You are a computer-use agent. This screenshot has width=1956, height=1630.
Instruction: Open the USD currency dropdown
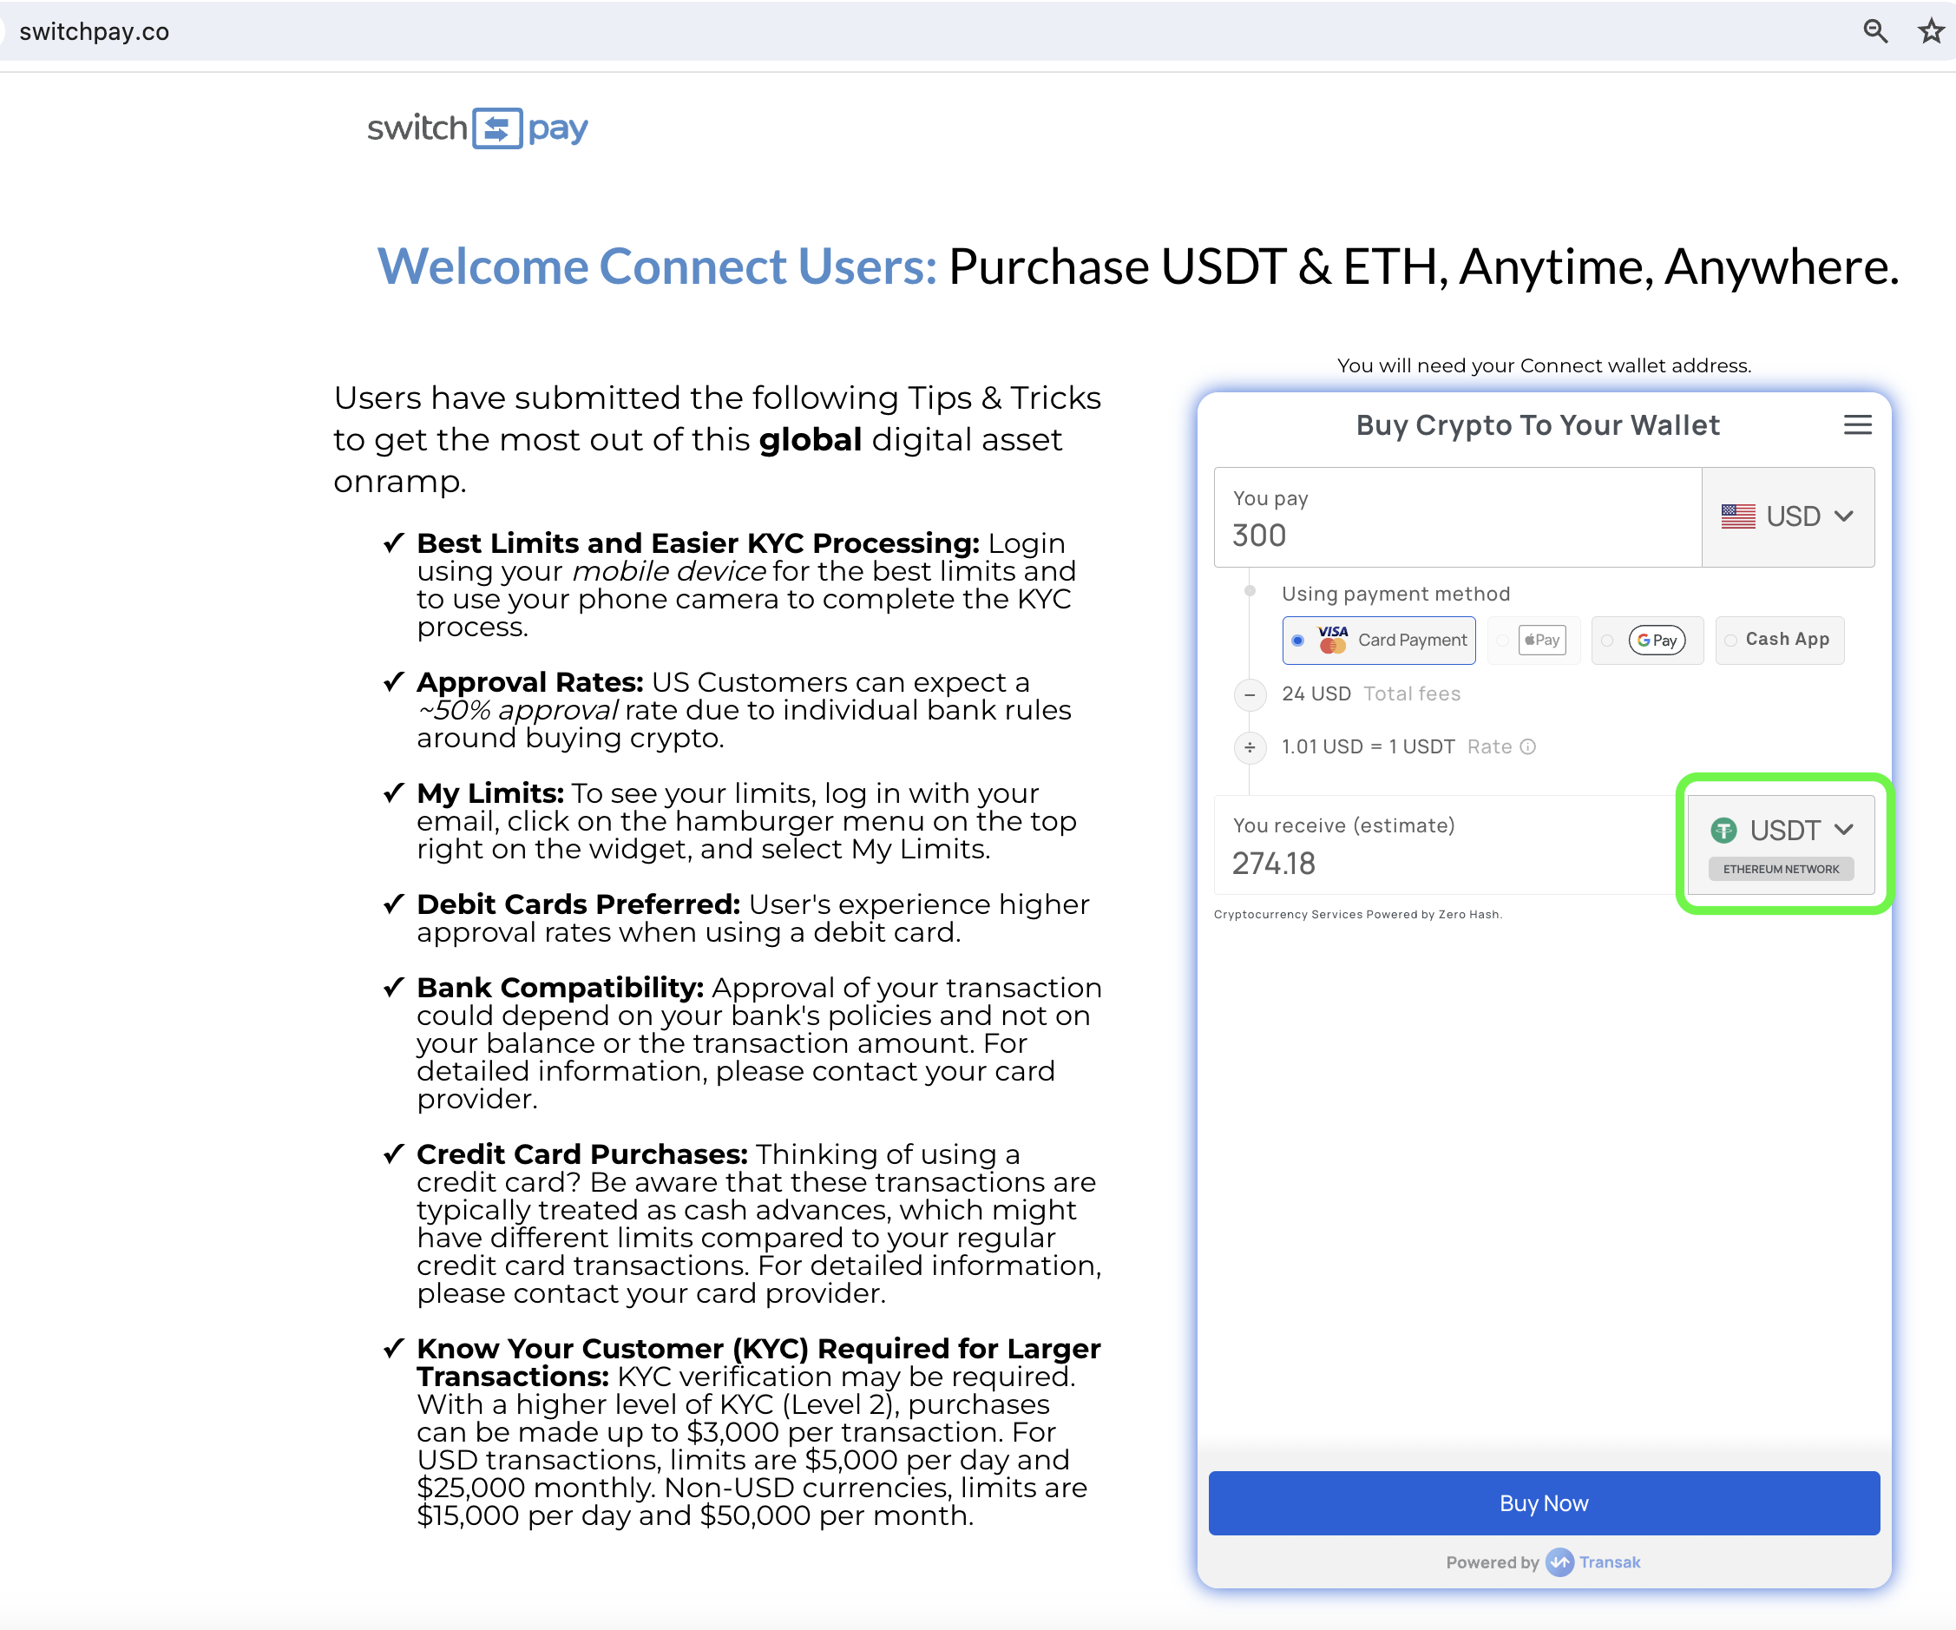[x=1788, y=517]
